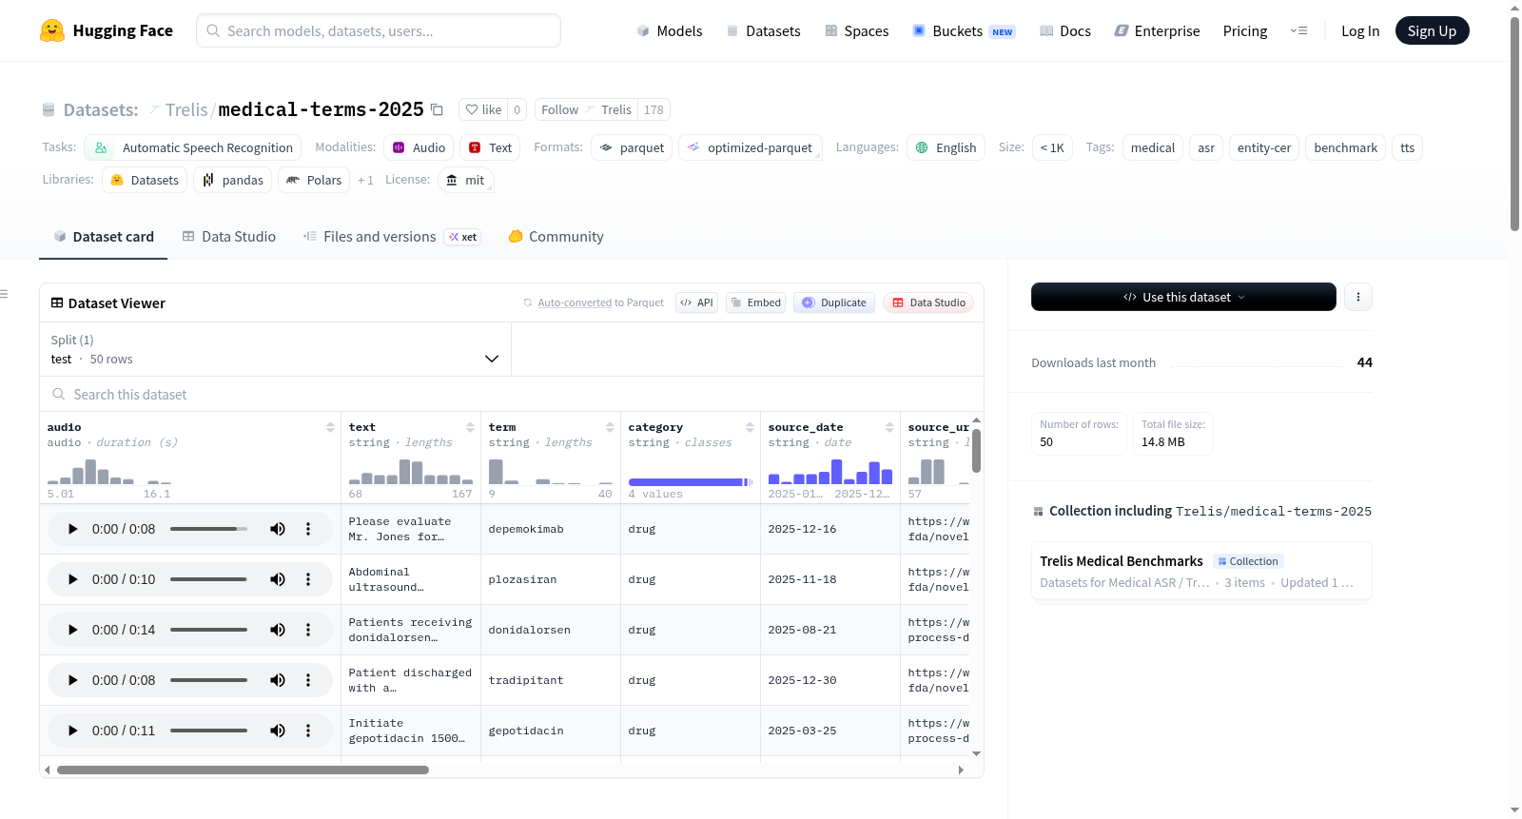Select the optimized-parquet format tag
Image resolution: width=1522 pixels, height=819 pixels.
(751, 147)
